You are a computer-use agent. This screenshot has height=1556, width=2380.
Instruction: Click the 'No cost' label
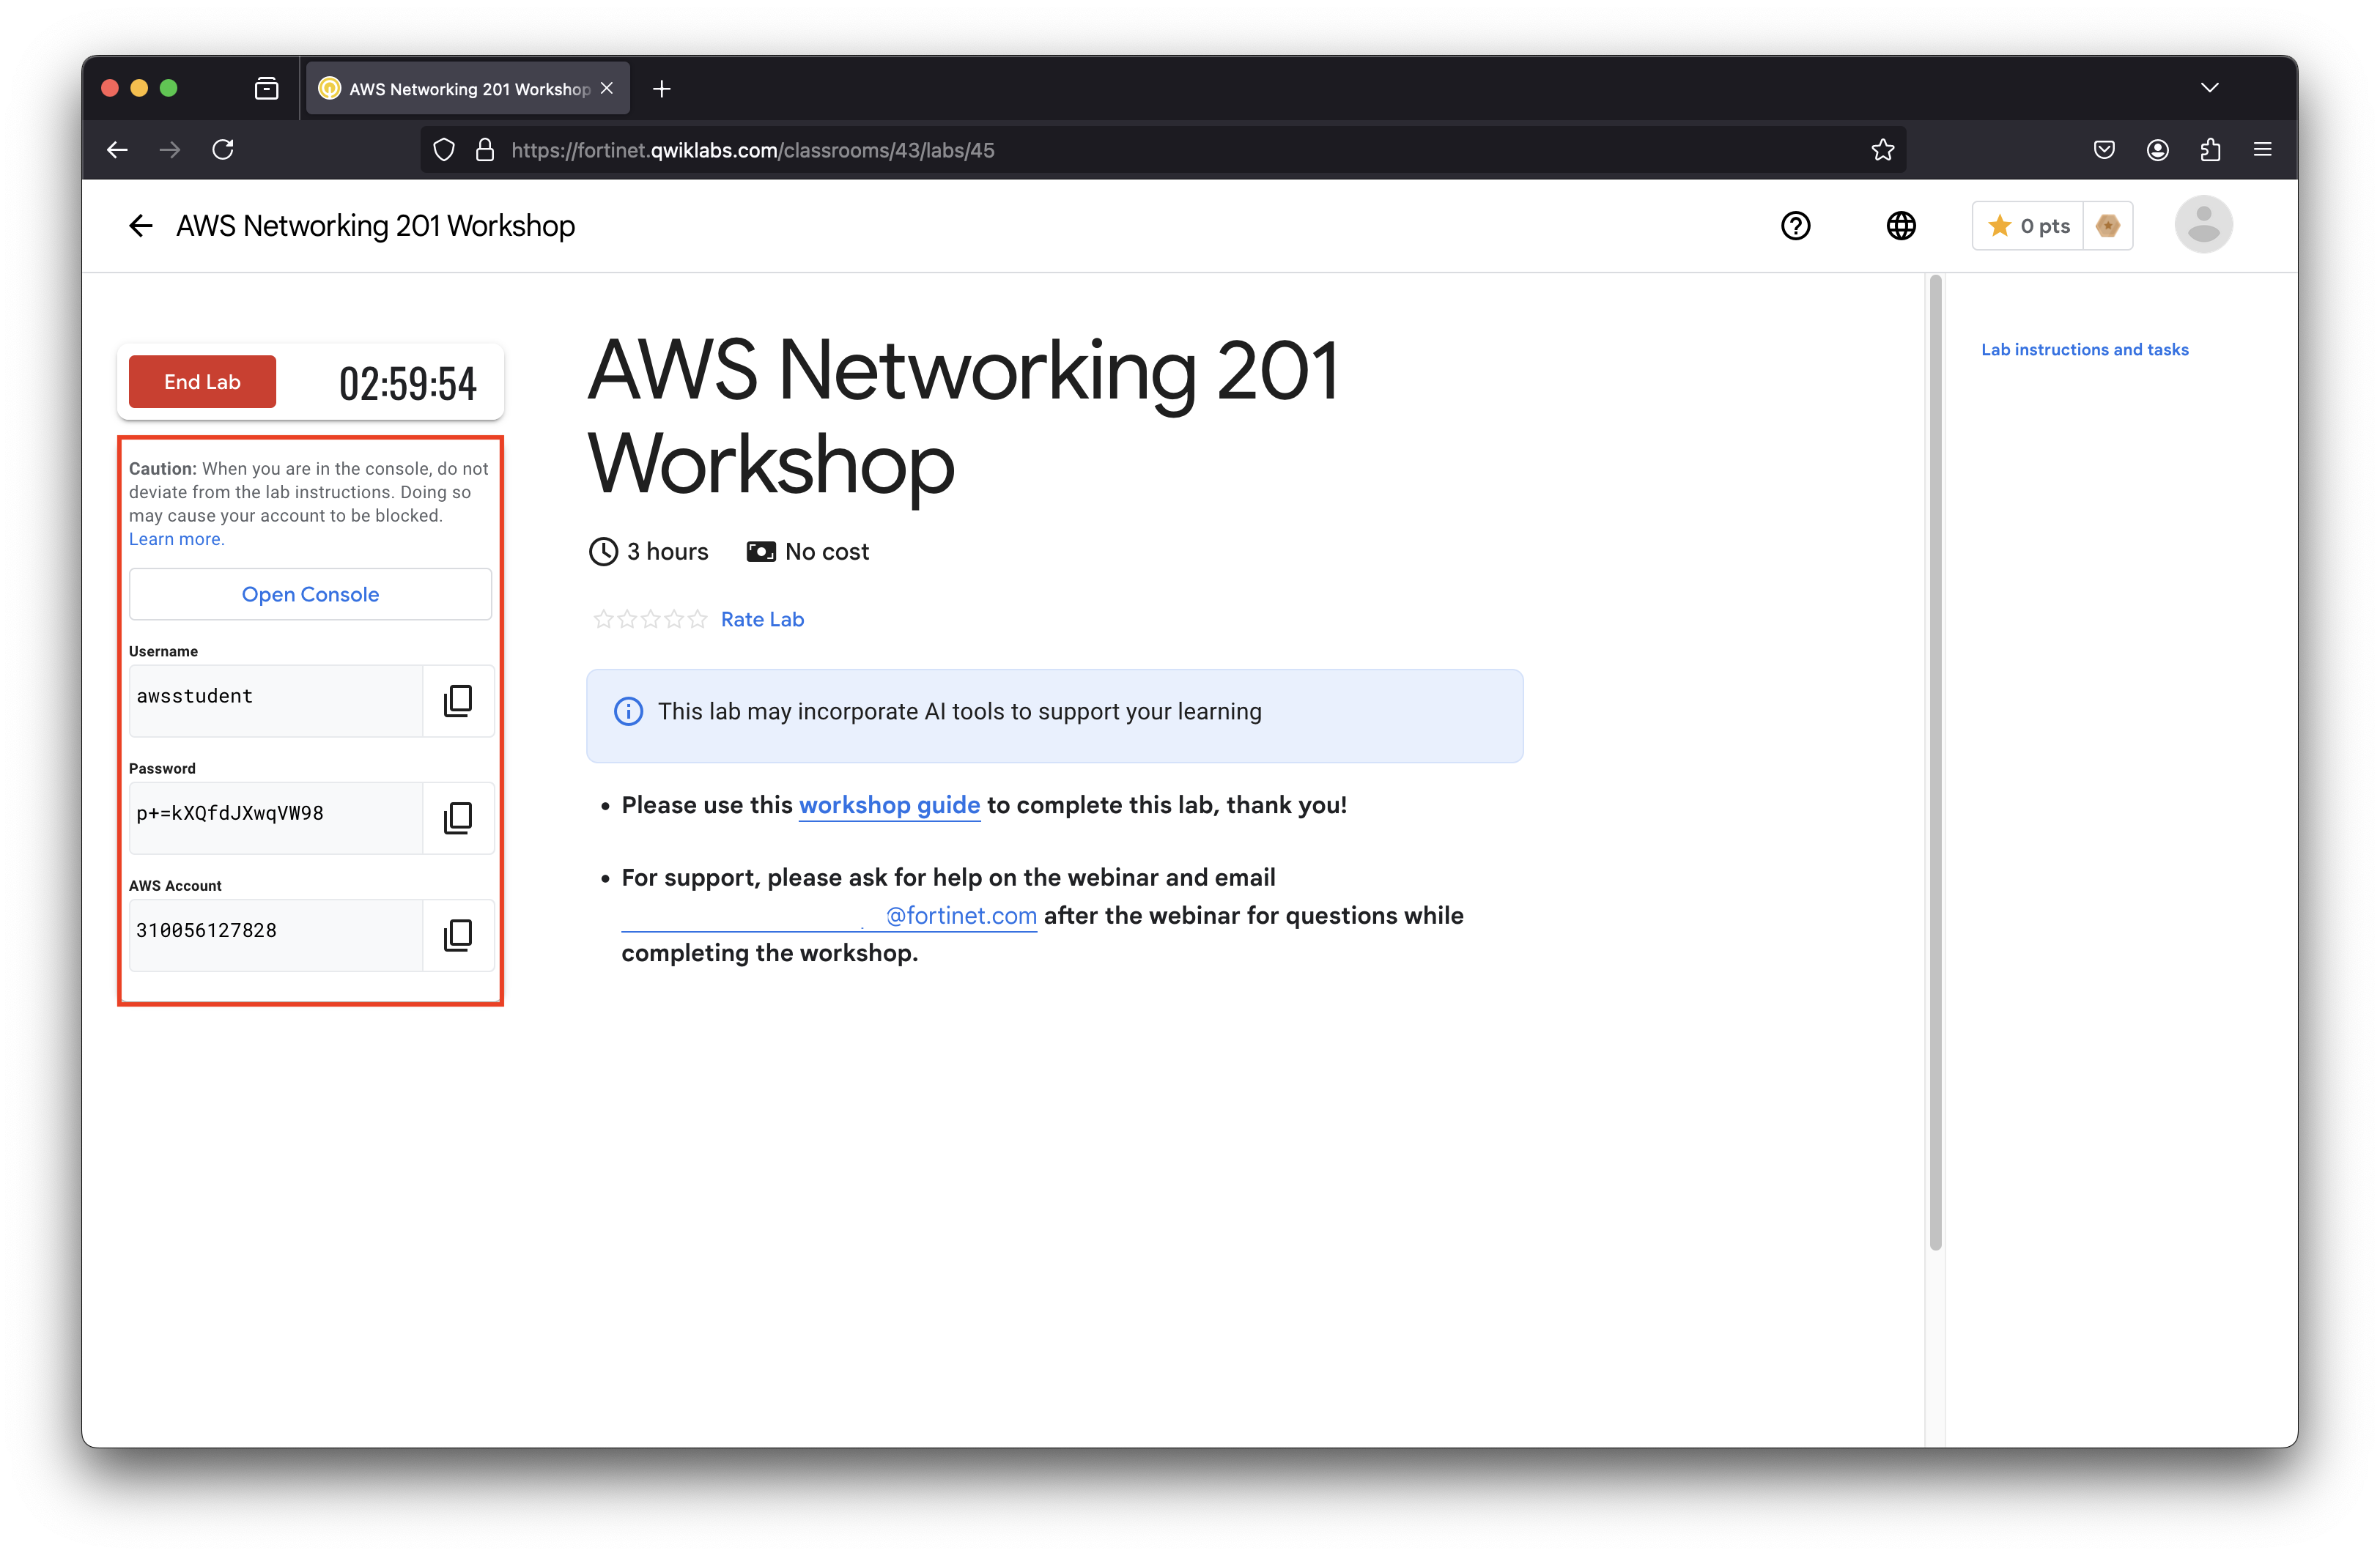827,552
